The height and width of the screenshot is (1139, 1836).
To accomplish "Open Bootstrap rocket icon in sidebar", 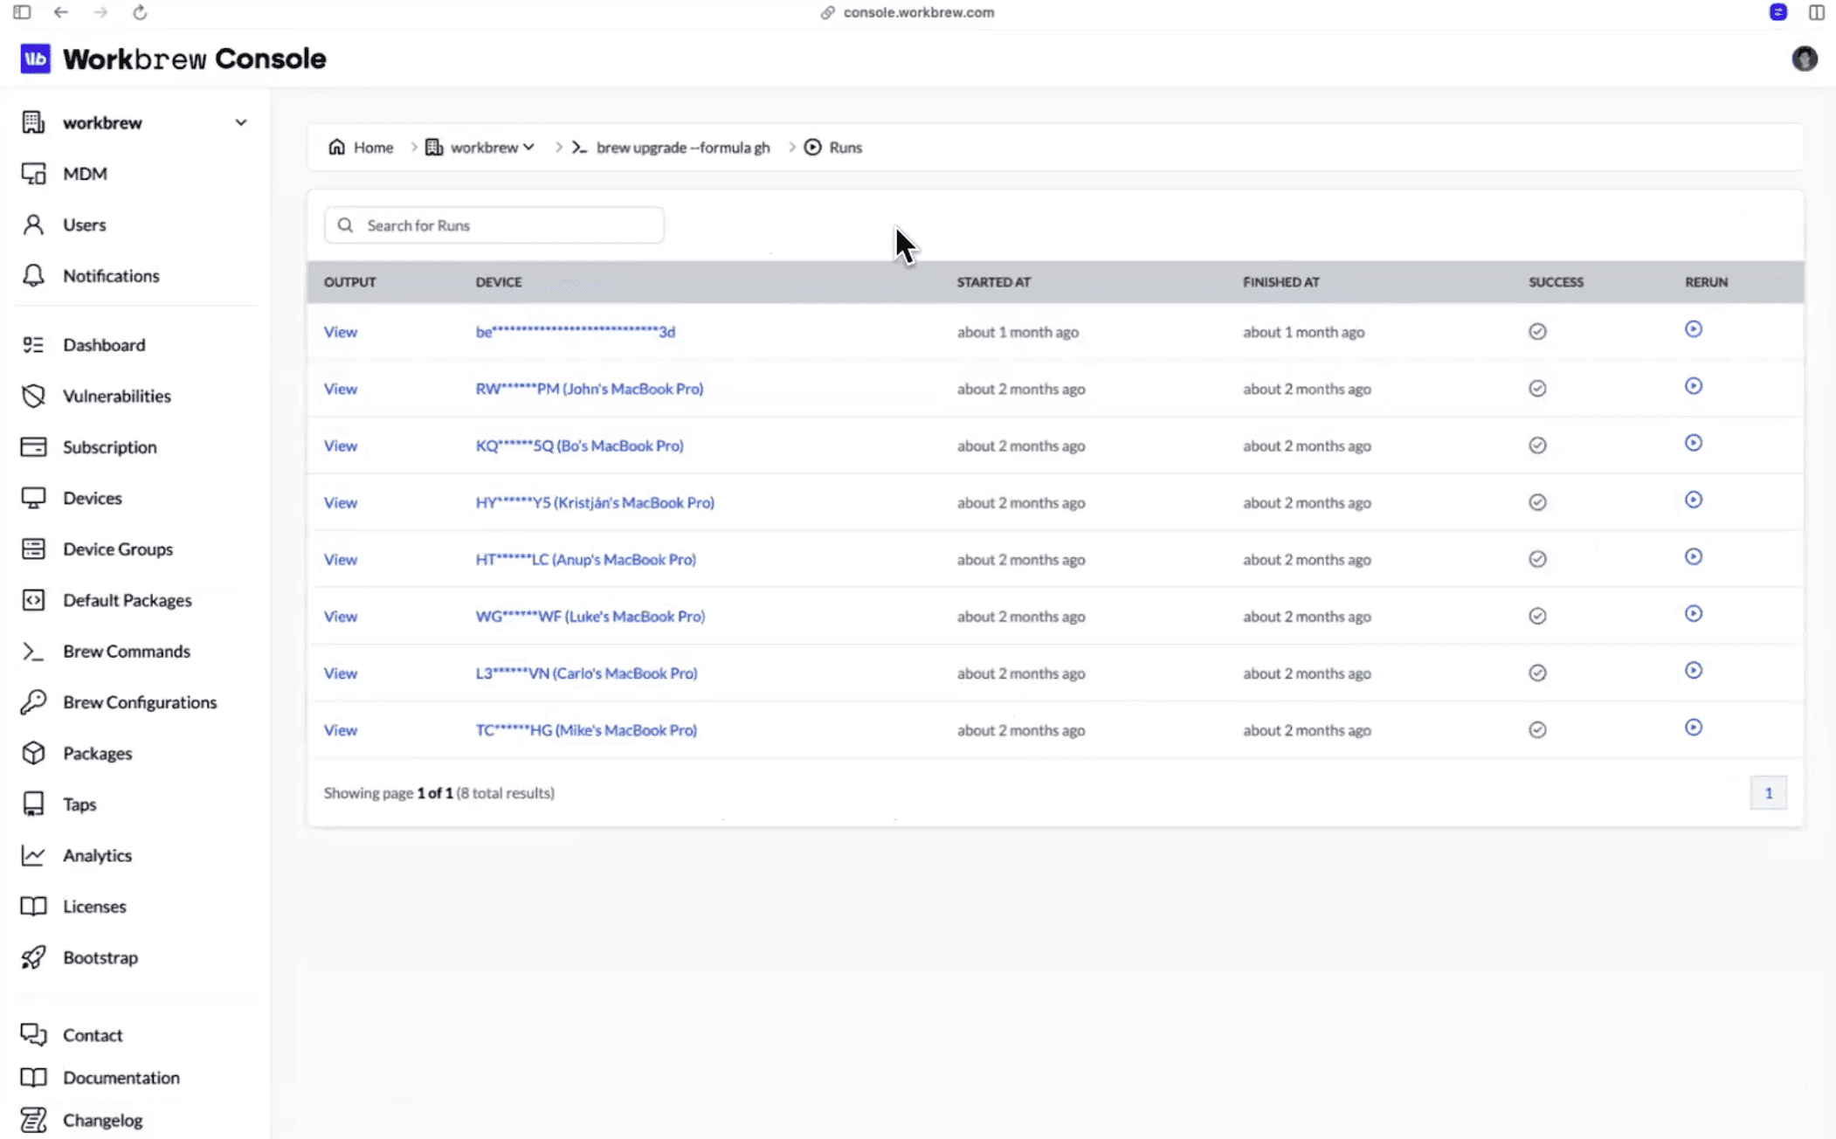I will [33, 957].
